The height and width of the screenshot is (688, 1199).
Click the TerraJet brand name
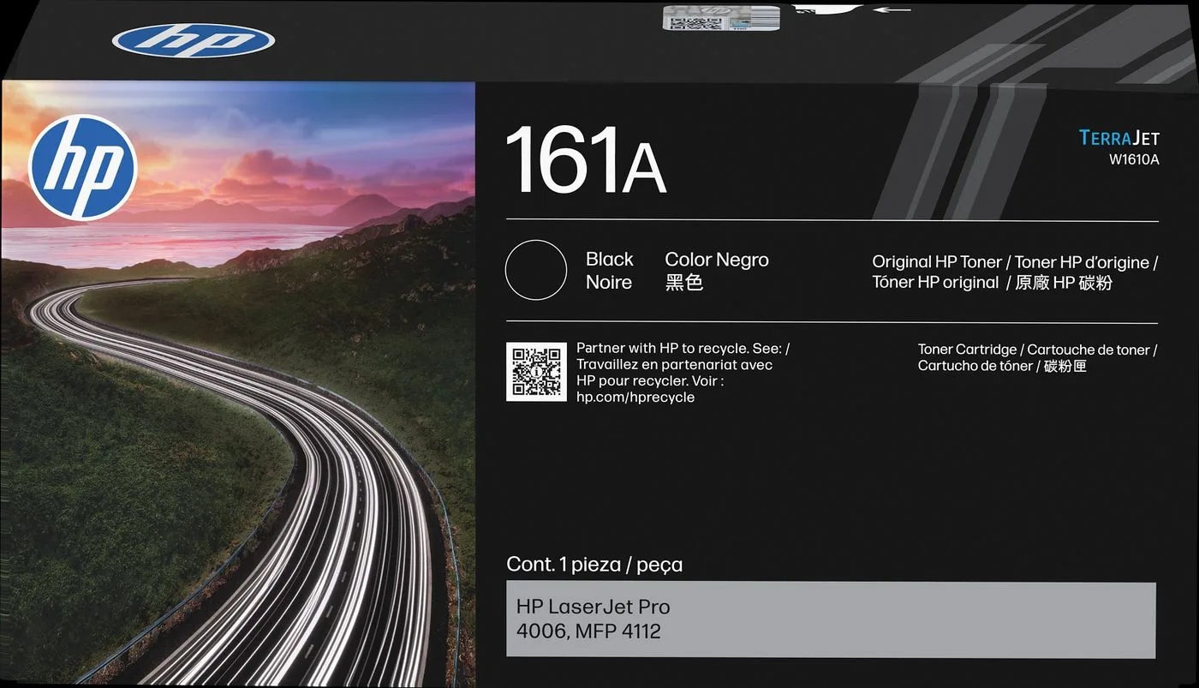(x=1119, y=138)
